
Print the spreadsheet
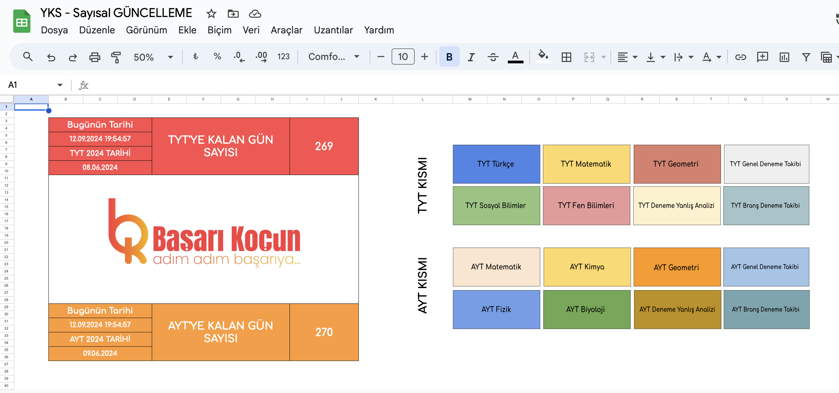[94, 57]
